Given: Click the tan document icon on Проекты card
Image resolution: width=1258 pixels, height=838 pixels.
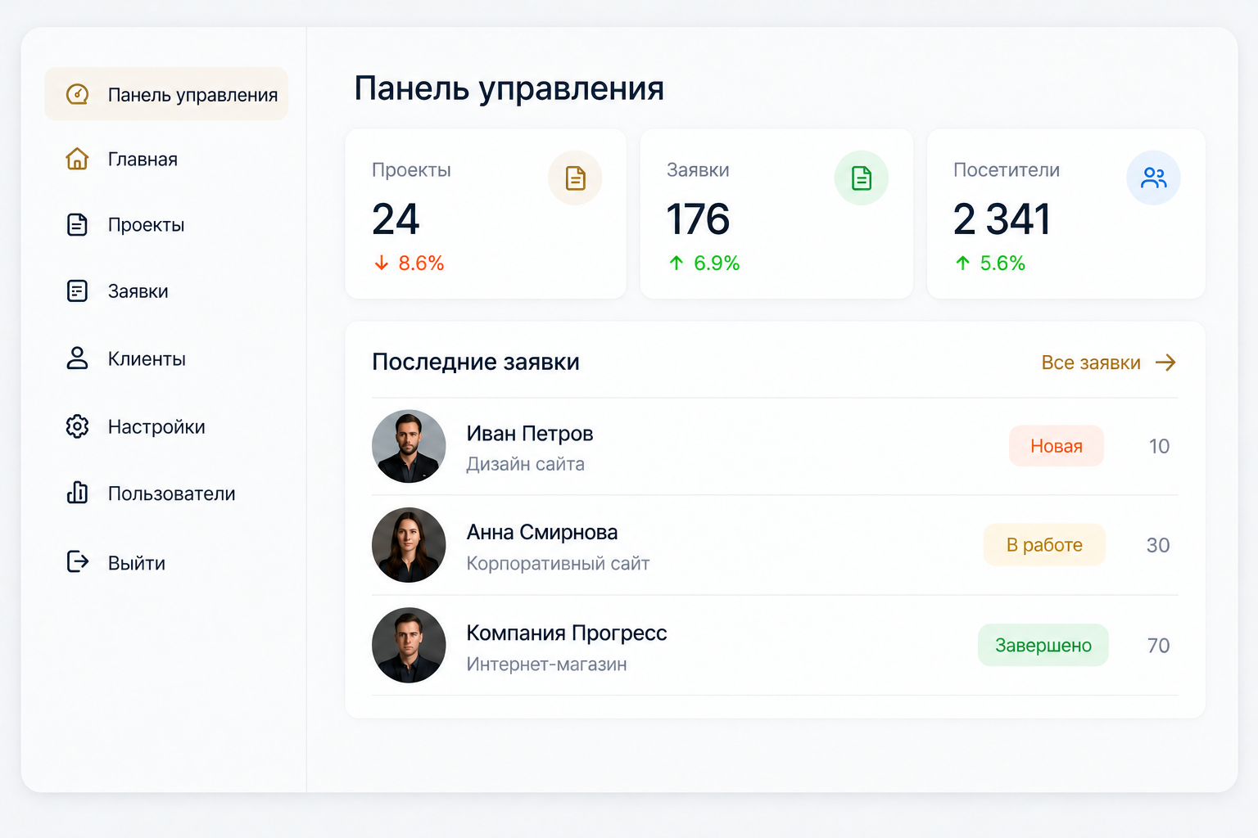Looking at the screenshot, I should (575, 178).
